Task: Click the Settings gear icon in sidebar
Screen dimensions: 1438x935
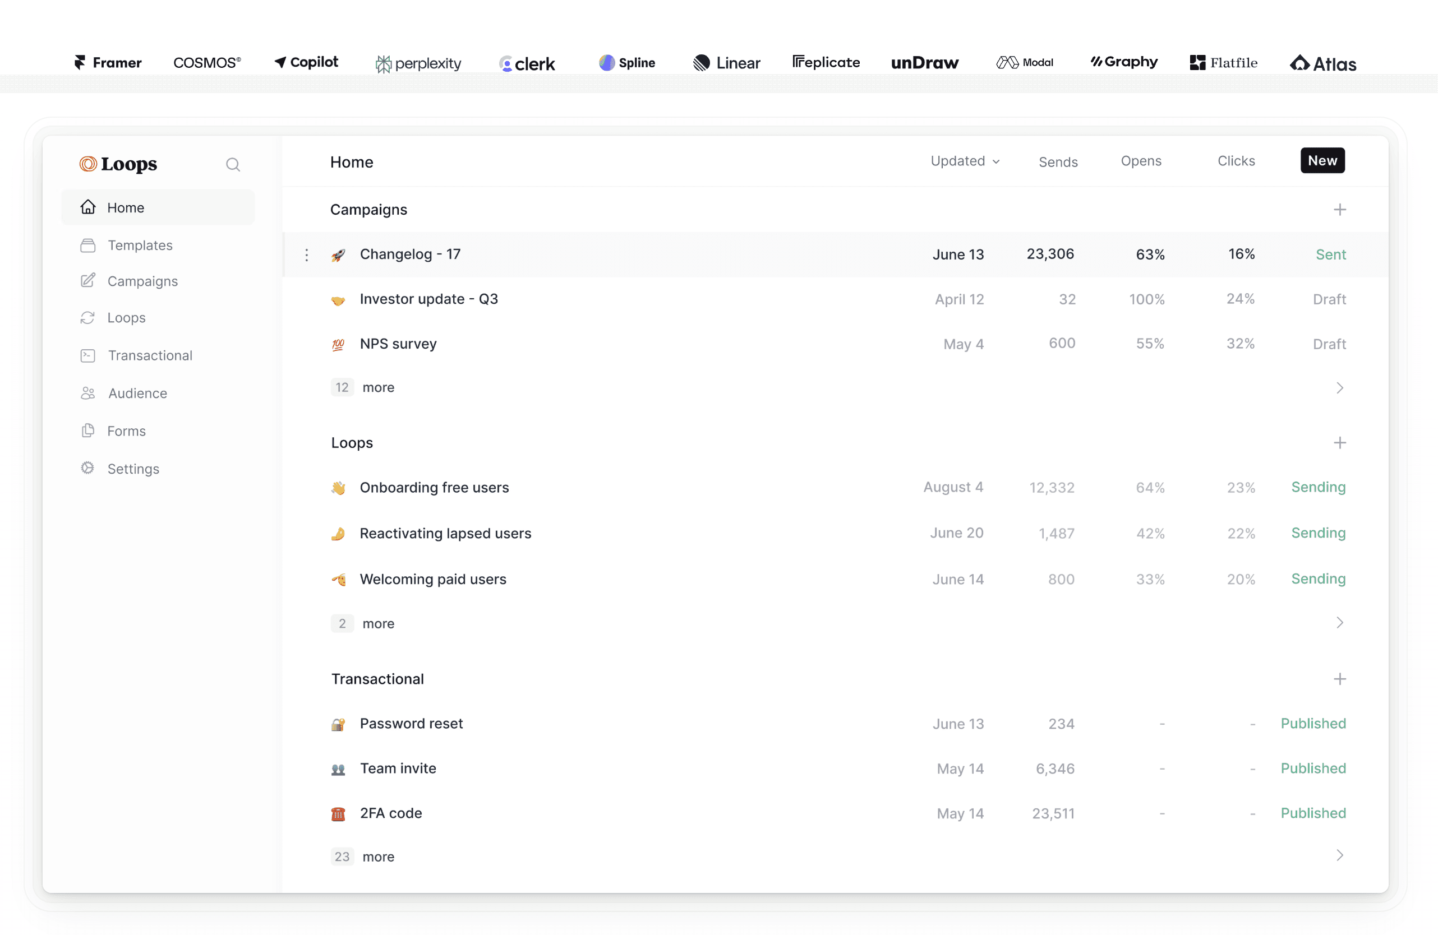Action: [x=87, y=468]
